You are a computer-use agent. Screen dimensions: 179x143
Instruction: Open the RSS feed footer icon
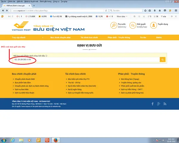click(165, 104)
